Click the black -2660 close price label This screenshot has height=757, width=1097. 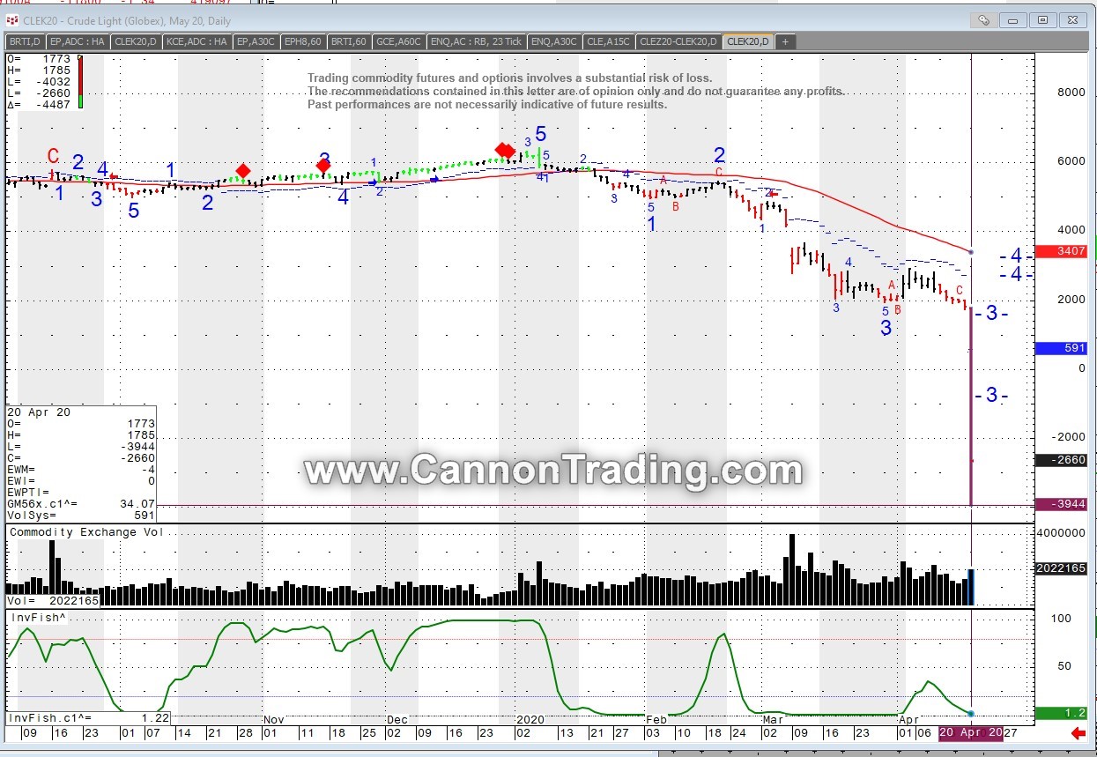click(1061, 460)
